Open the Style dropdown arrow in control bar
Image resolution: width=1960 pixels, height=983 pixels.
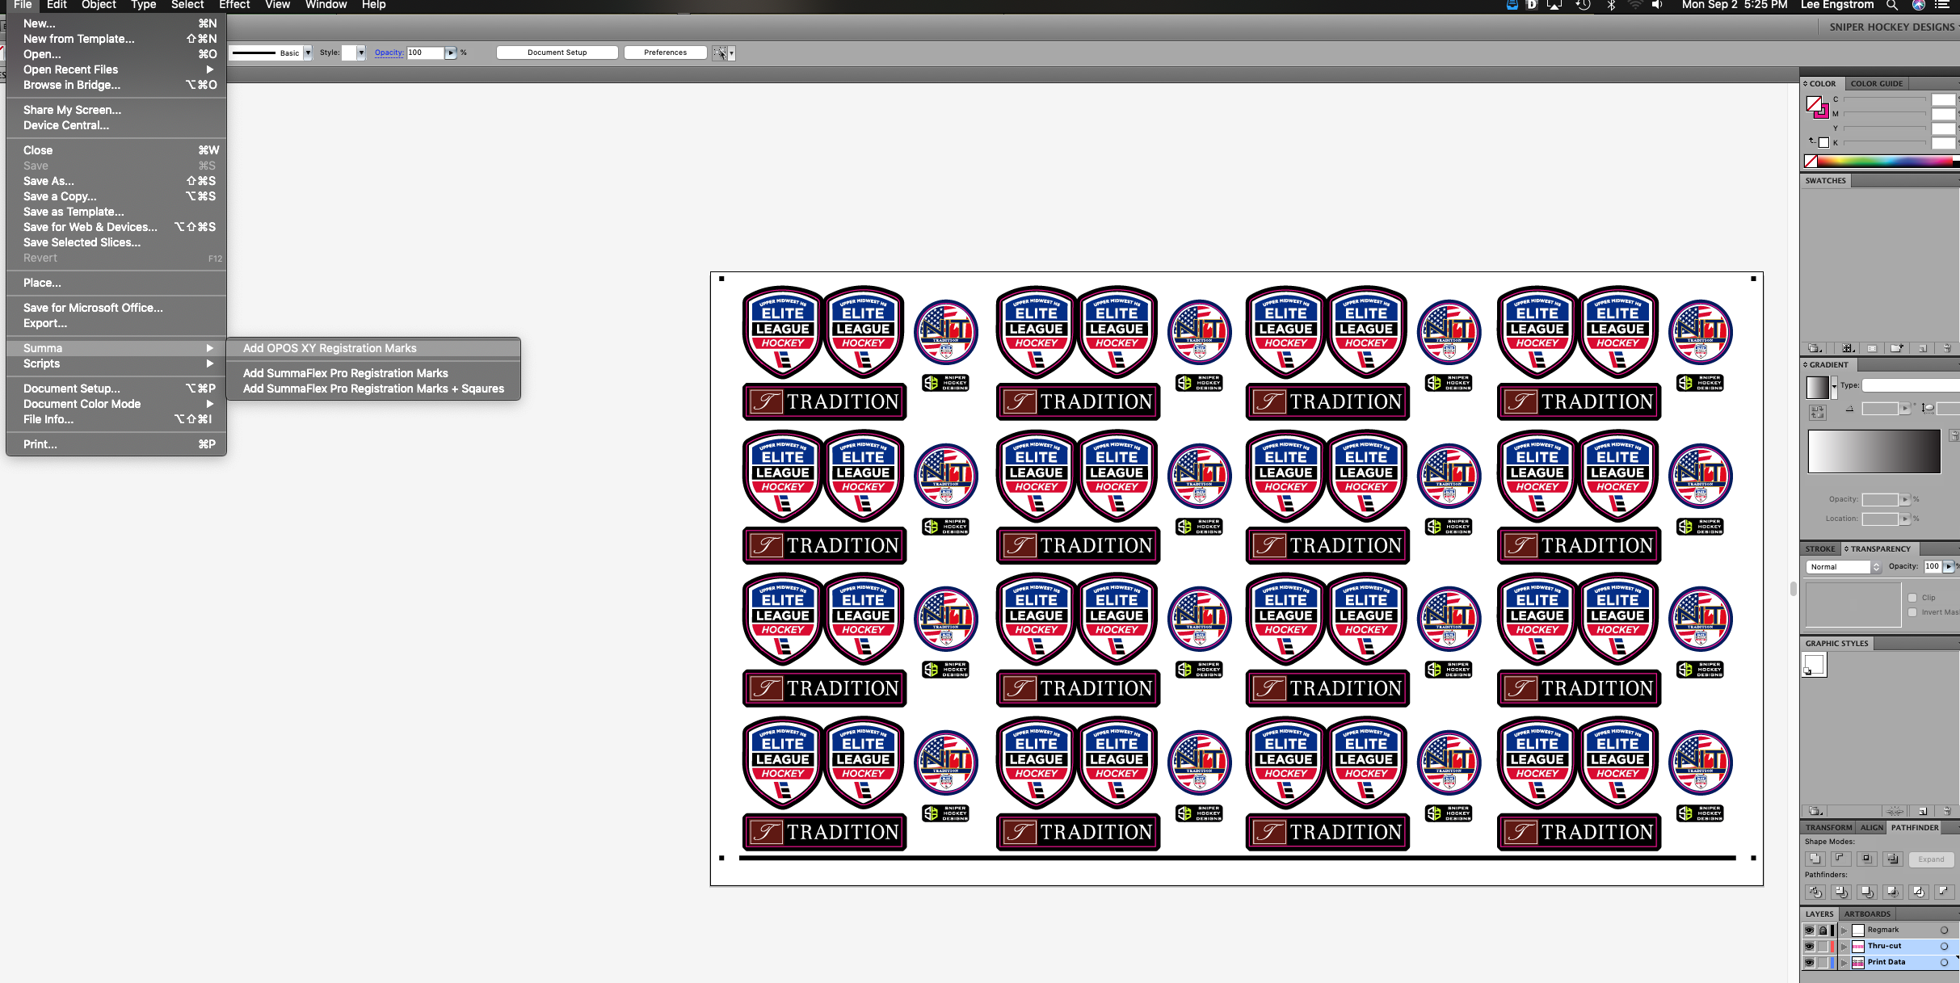361,53
